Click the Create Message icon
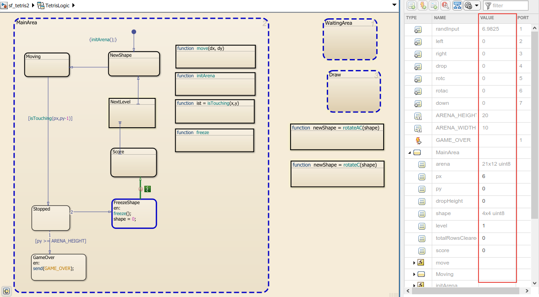The image size is (539, 297). click(x=434, y=5)
